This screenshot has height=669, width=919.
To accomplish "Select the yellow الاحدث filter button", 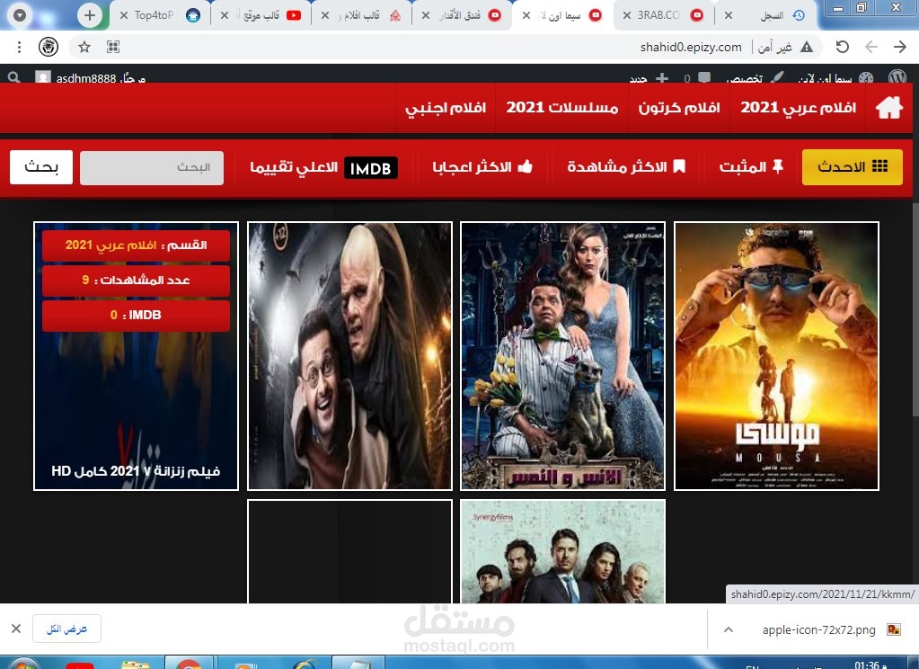I will pos(853,167).
